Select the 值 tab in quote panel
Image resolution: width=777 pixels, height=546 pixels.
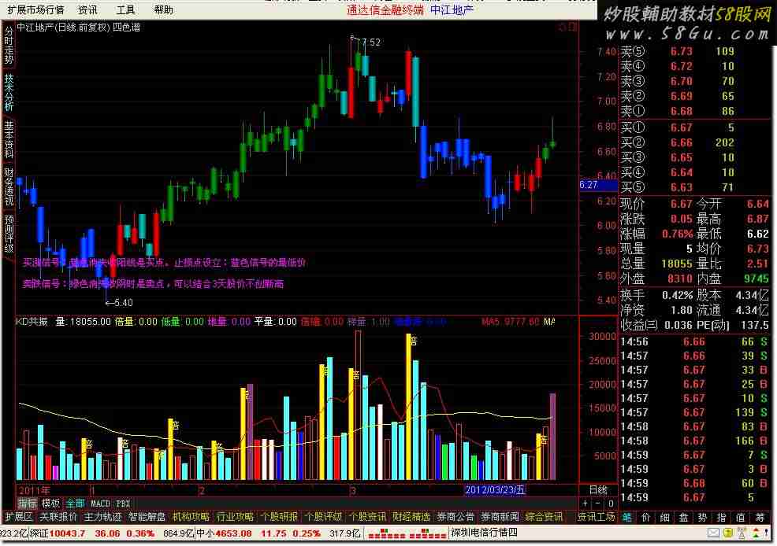(x=740, y=518)
